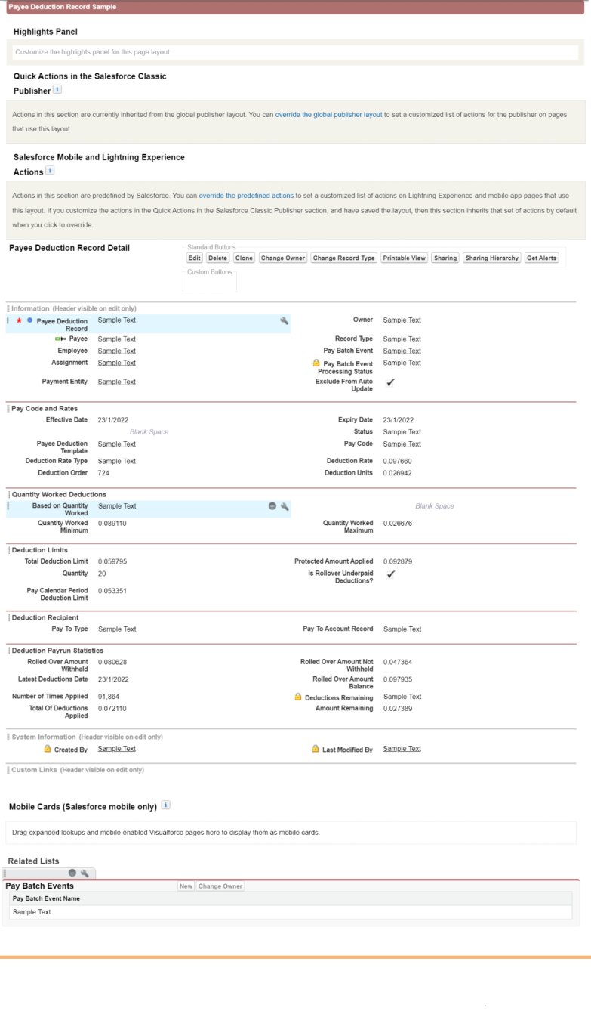Viewport: 591px width, 1011px height.
Task: Open Pay Code Sample Text link
Action: (402, 444)
